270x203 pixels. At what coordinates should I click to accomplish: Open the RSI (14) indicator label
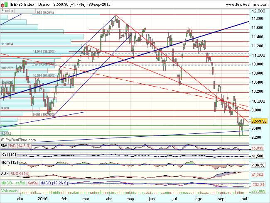click(9, 155)
